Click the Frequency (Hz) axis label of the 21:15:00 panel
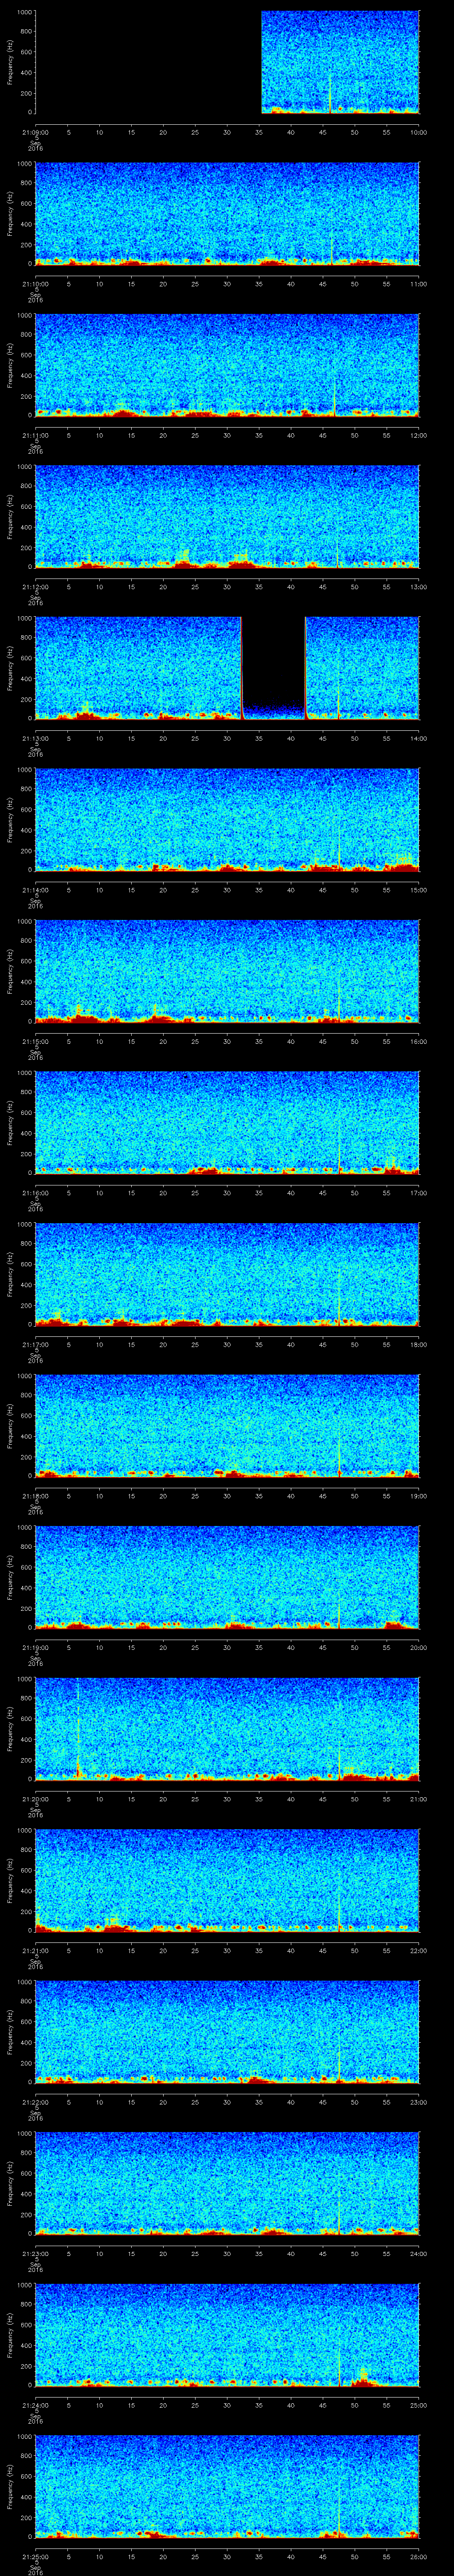Screen dimensions: 454x2576 [10, 971]
